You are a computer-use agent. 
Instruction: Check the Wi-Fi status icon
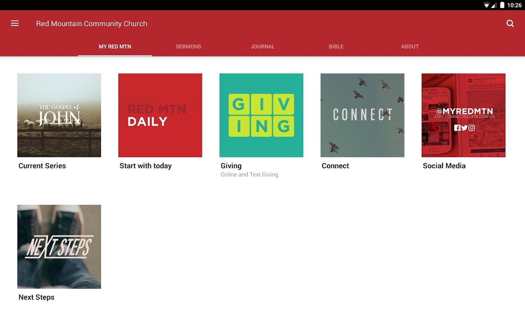[487, 5]
